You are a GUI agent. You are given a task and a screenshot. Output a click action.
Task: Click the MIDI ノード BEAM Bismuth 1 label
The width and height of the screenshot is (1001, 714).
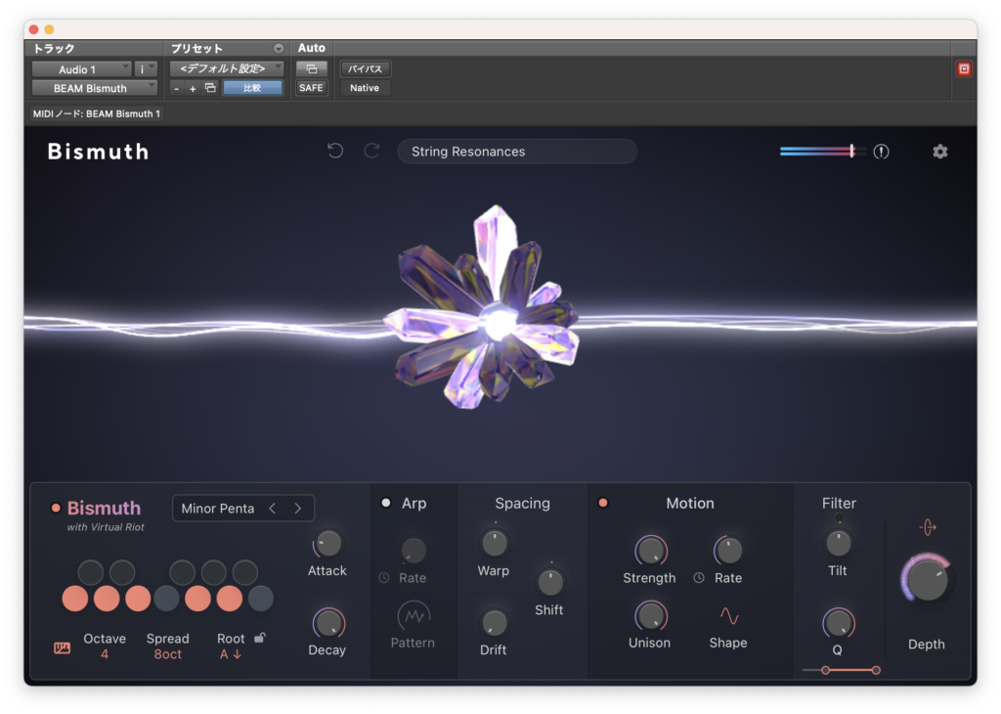pyautogui.click(x=97, y=113)
